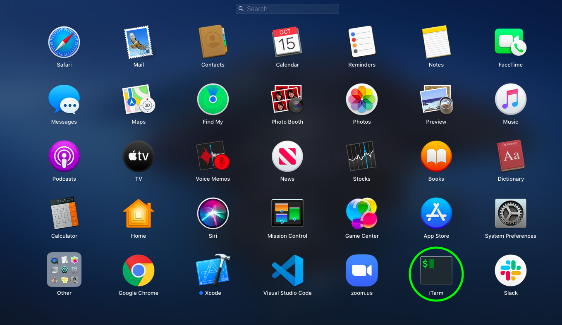Open the Music app

pos(511,99)
